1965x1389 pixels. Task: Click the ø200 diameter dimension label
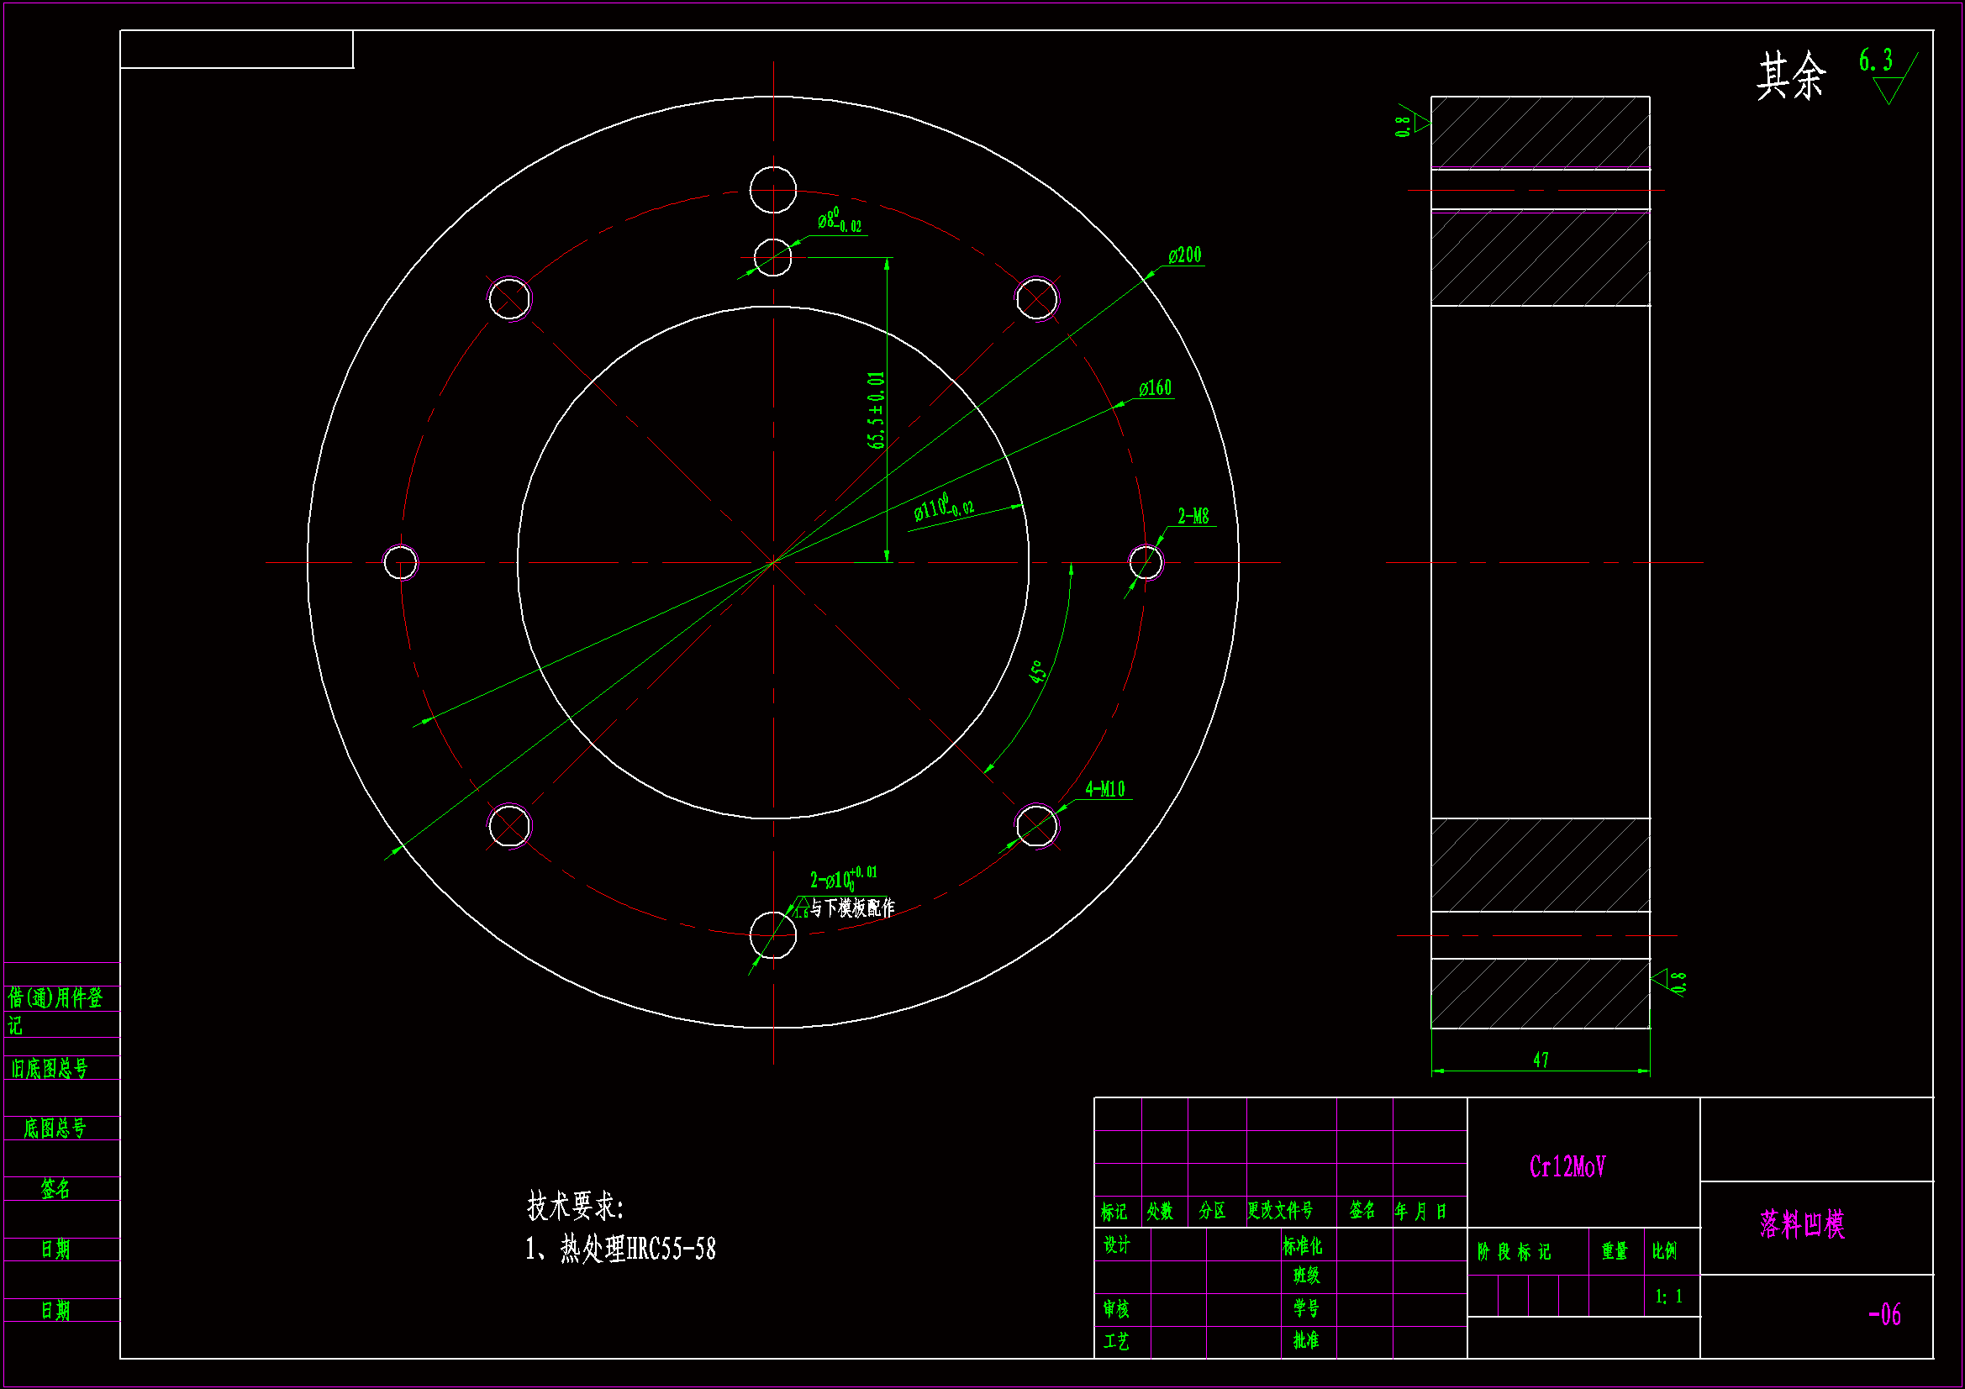click(1184, 255)
